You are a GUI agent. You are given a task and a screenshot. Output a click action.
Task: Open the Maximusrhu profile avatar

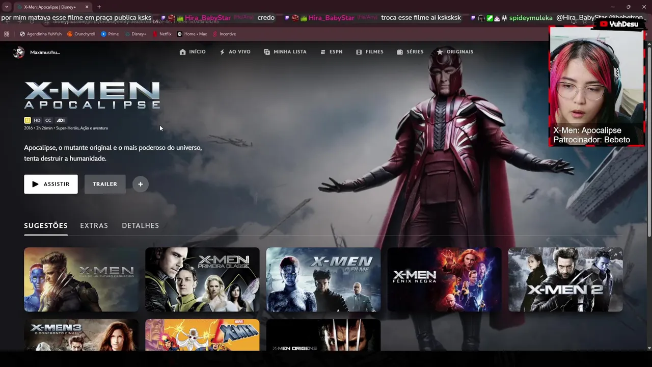pyautogui.click(x=18, y=52)
